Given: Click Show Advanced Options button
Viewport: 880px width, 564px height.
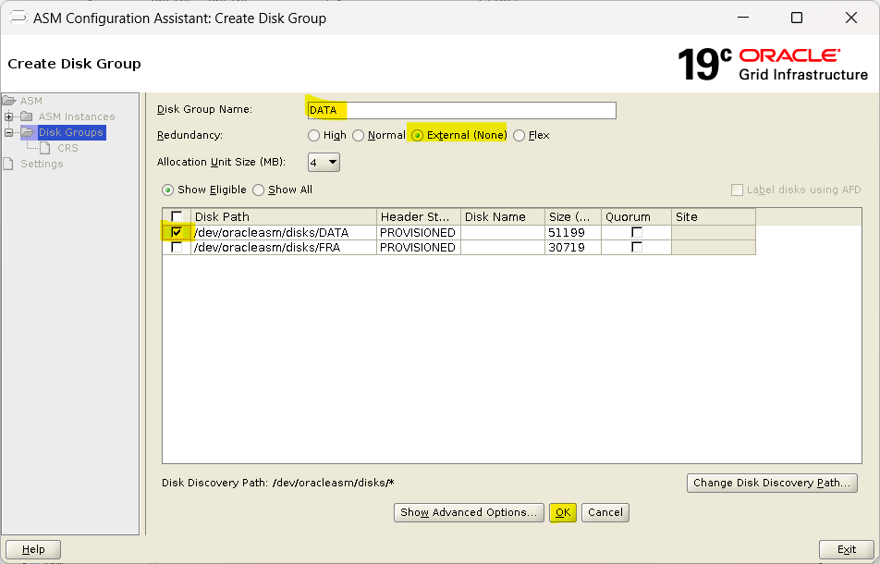Looking at the screenshot, I should [470, 512].
